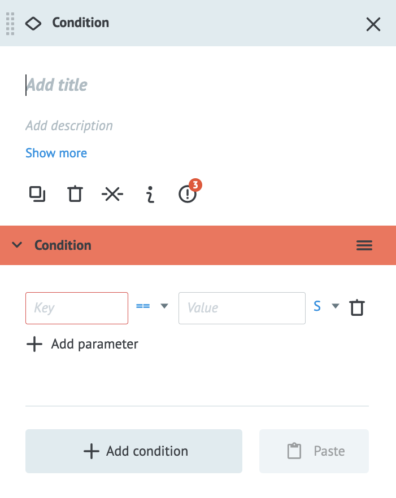Open the hamburger menu on the Condition bar
This screenshot has width=396, height=498.
tap(364, 245)
